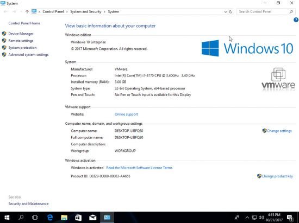Click the search magnifier icon in search box
This screenshot has width=299, height=223.
tap(291, 12)
